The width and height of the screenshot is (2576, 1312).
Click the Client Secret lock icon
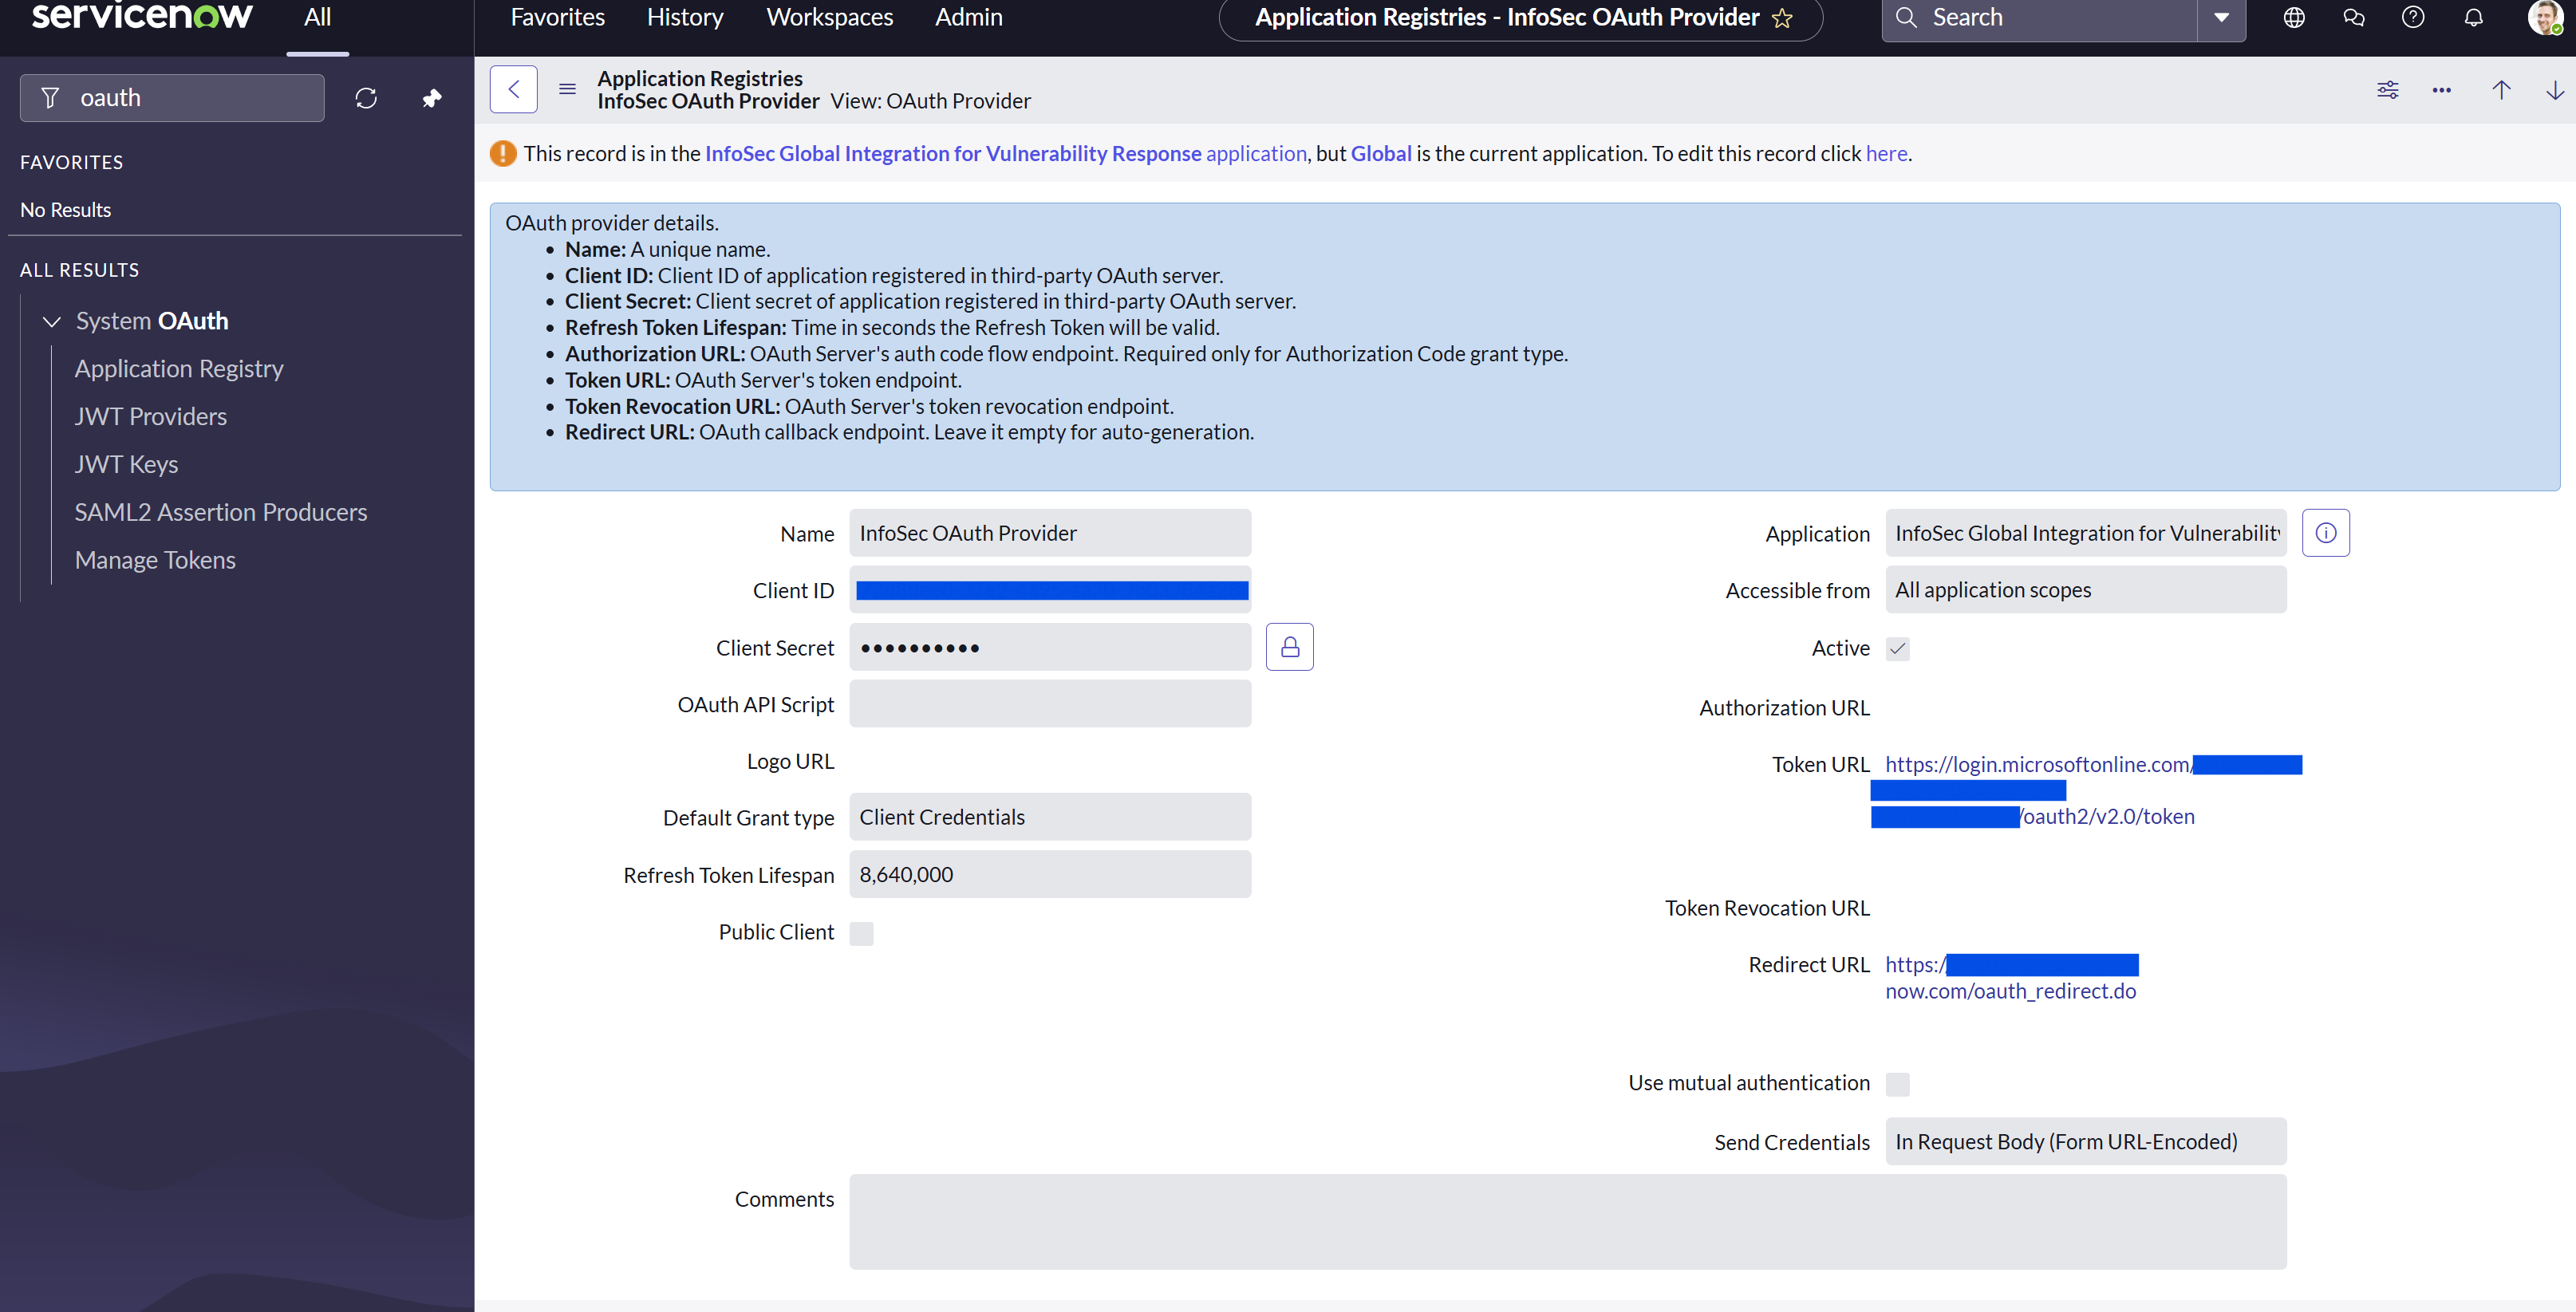click(x=1290, y=647)
